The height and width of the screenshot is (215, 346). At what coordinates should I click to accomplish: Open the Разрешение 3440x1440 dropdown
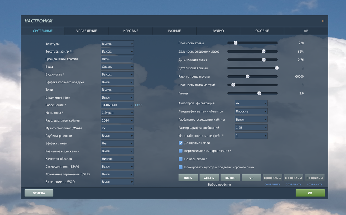pos(117,105)
